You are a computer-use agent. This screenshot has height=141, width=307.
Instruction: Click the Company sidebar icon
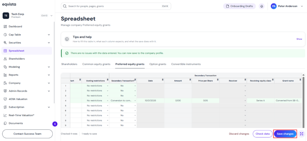5,83
